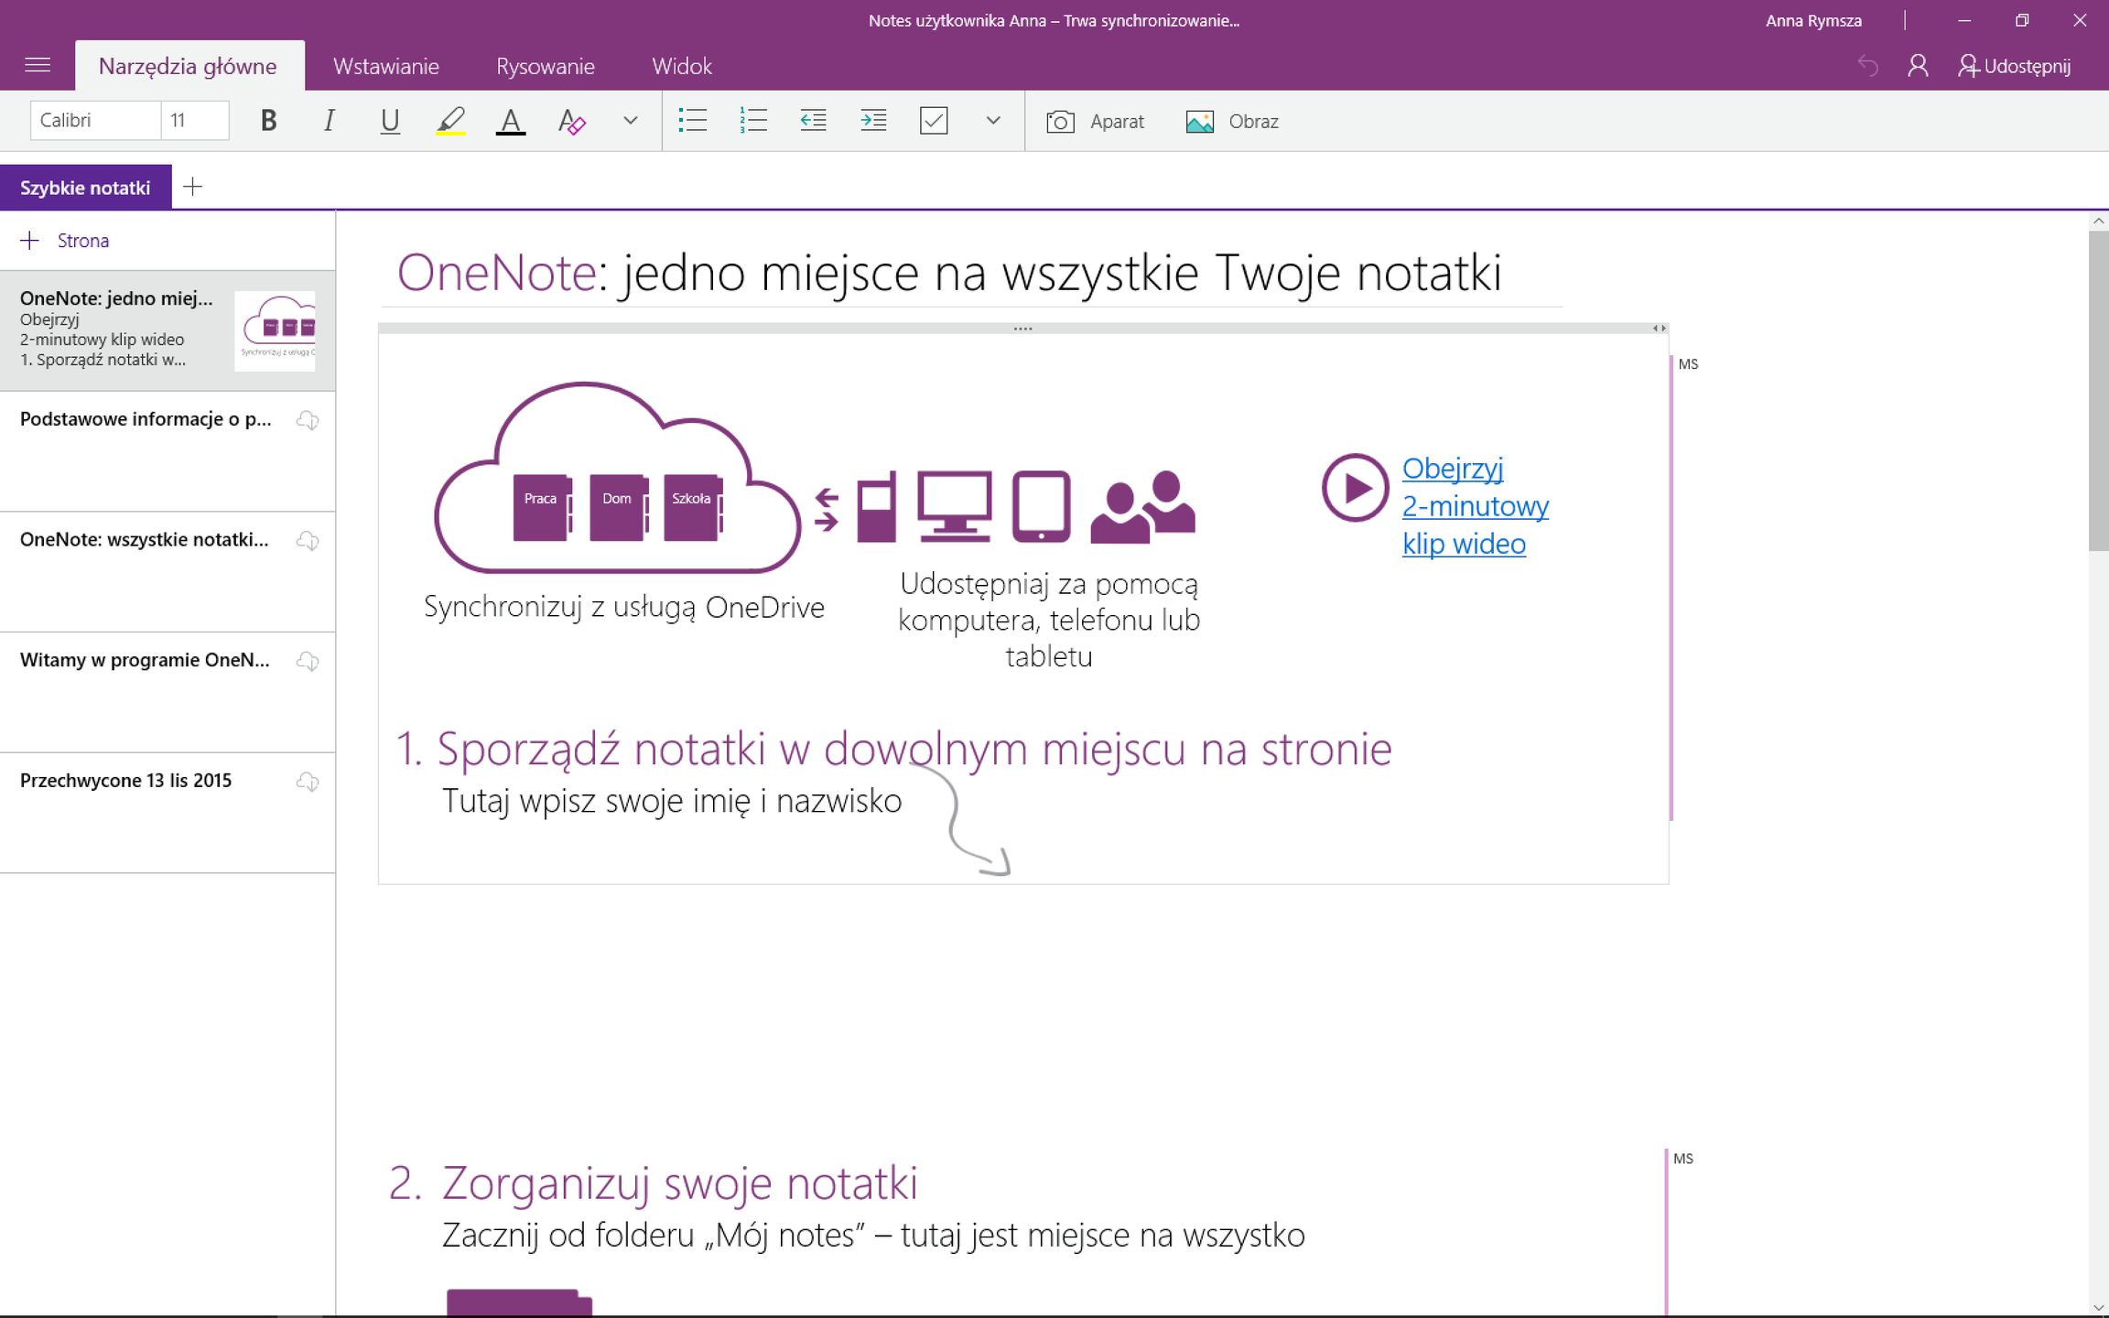Click the clear formatting eraser icon

pos(571,121)
